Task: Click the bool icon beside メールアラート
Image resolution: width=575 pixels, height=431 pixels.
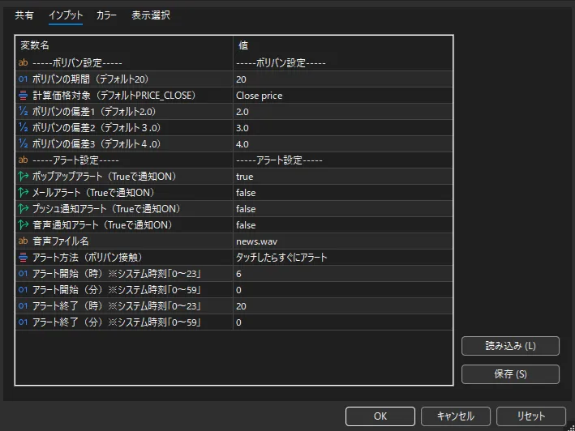Action: point(23,192)
